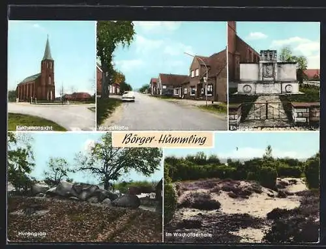Click the 'Börger-Hümmling' title label
The width and height of the screenshot is (326, 249).
(163, 139)
